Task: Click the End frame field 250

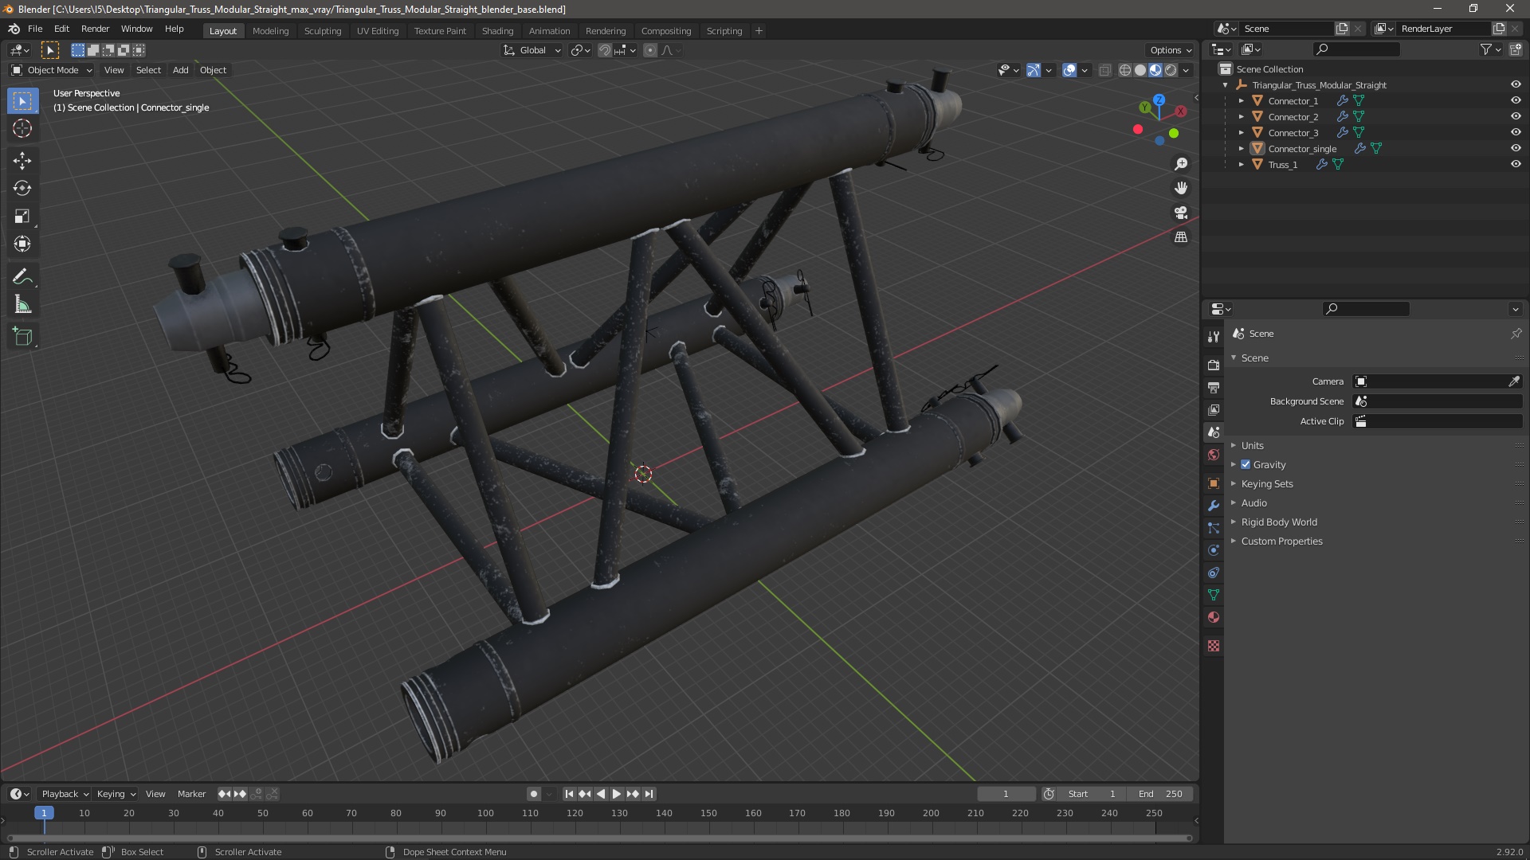Action: click(x=1160, y=794)
